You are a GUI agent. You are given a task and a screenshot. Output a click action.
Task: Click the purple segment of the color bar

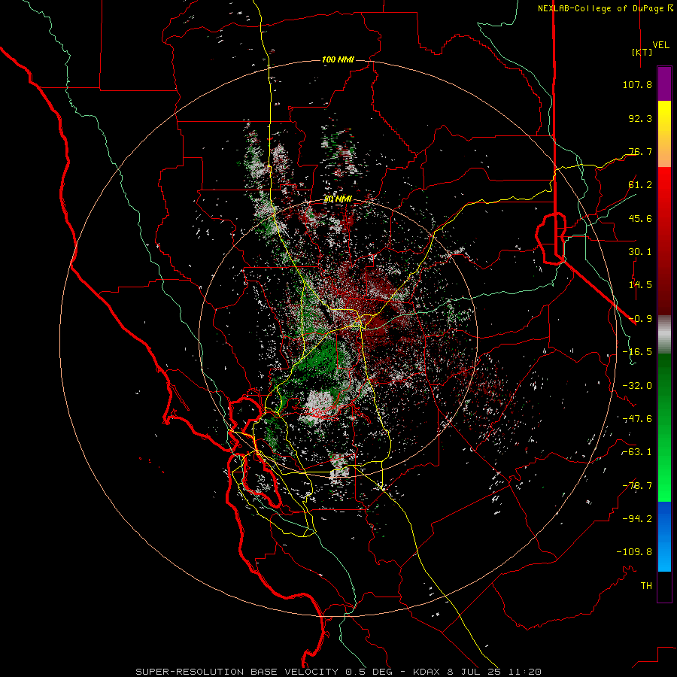664,83
